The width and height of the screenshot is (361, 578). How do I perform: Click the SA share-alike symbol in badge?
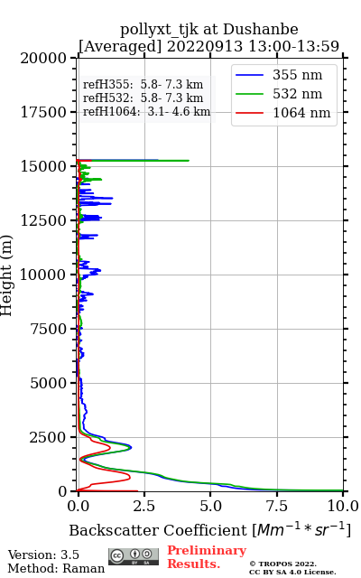pos(146,554)
